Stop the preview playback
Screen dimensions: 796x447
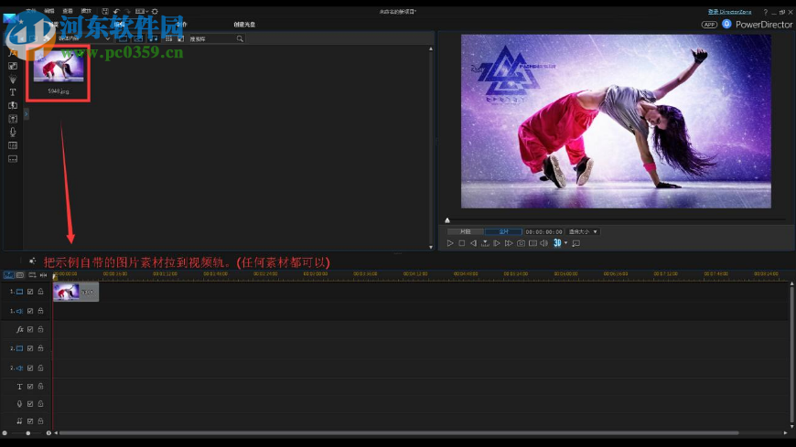[461, 243]
